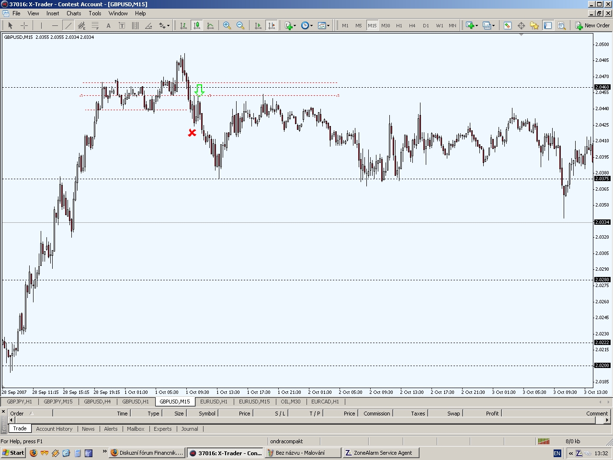This screenshot has height=460, width=613.
Task: Toggle the chart shift button
Action: (272, 25)
